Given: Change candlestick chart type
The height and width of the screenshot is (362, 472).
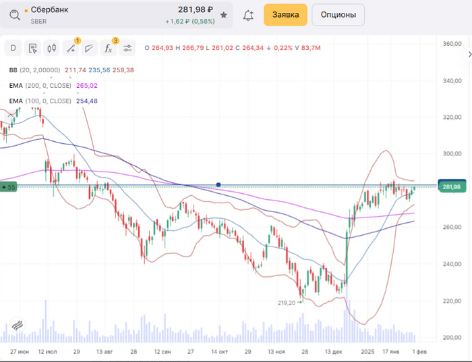Looking at the screenshot, I should click(x=51, y=48).
